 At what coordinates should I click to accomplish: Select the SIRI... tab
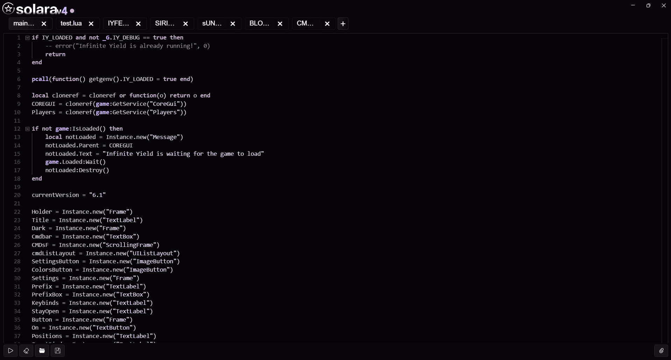coord(165,23)
